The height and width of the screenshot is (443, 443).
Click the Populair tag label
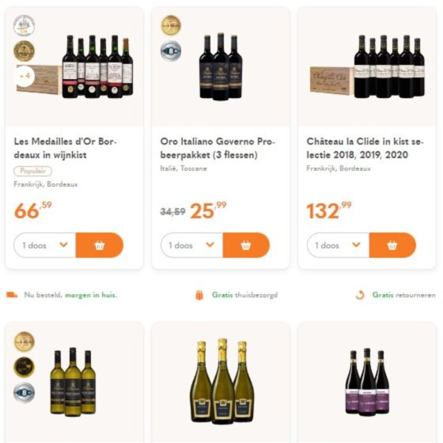pos(32,171)
